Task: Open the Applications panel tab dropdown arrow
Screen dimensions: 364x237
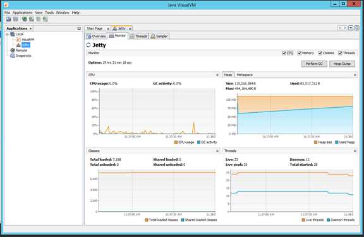Action: pos(30,29)
